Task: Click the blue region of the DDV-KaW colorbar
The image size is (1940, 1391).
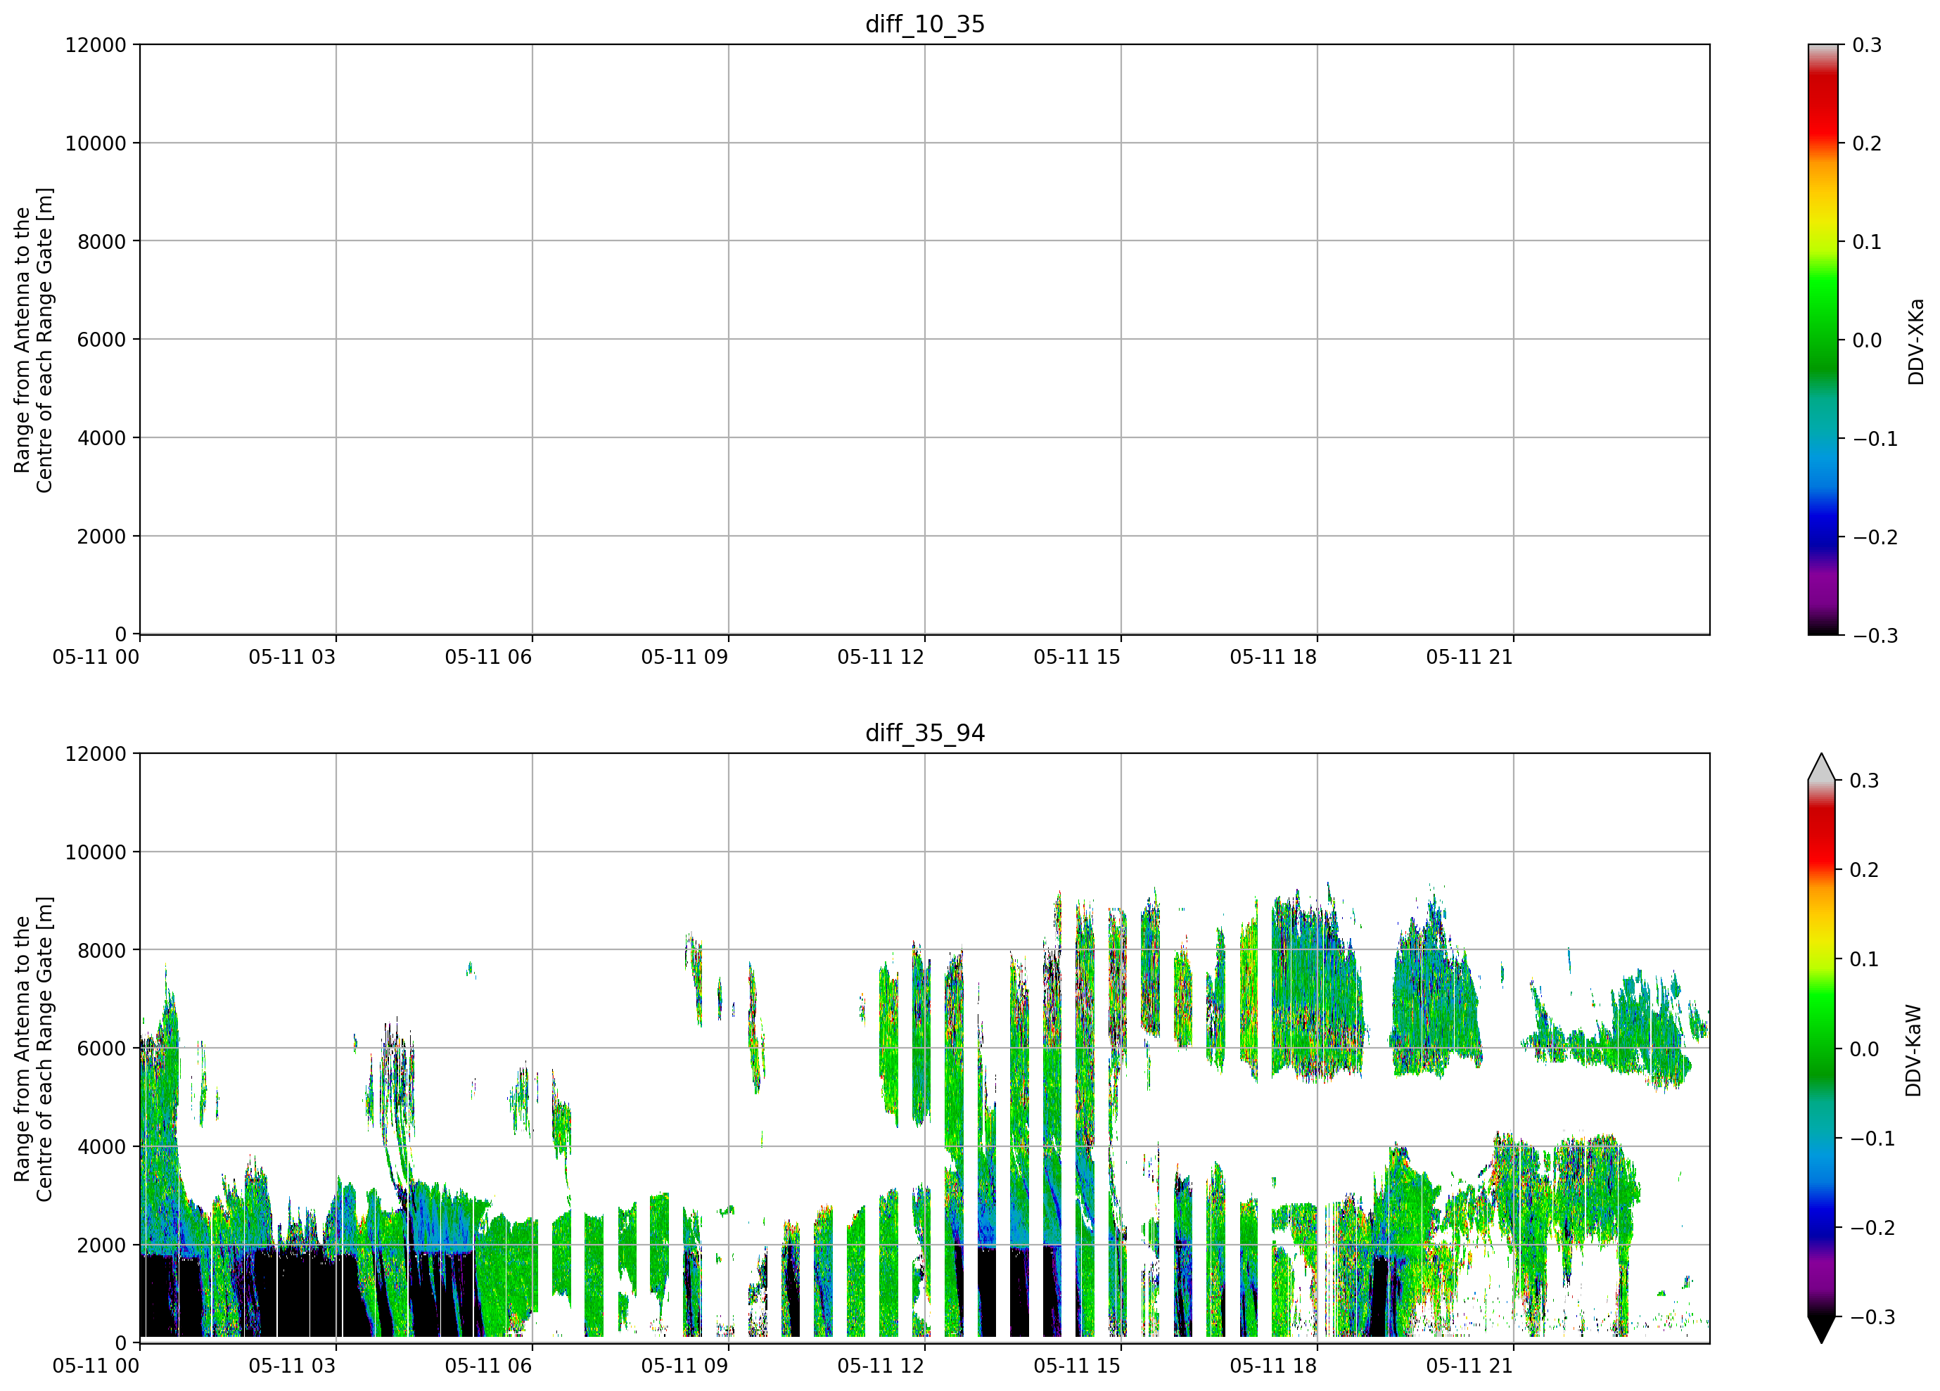Action: pos(1822,1205)
